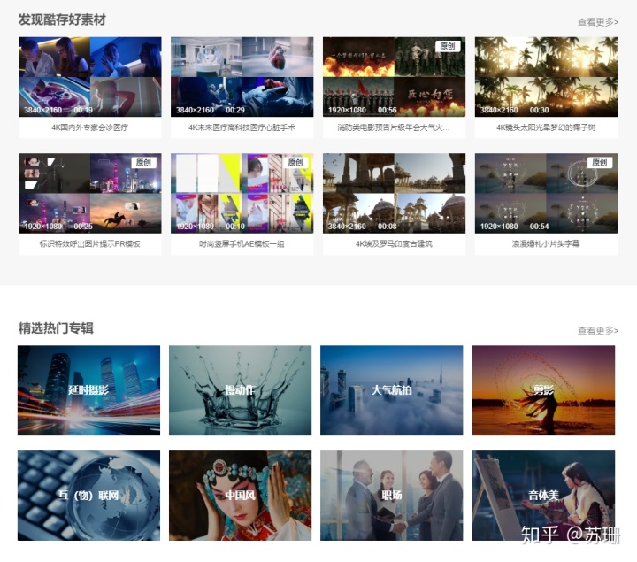637x562 pixels.
Task: Click the 00:54 duration label on the 浪漫婚礼小片头字幕 thumbnail
Action: tap(539, 227)
